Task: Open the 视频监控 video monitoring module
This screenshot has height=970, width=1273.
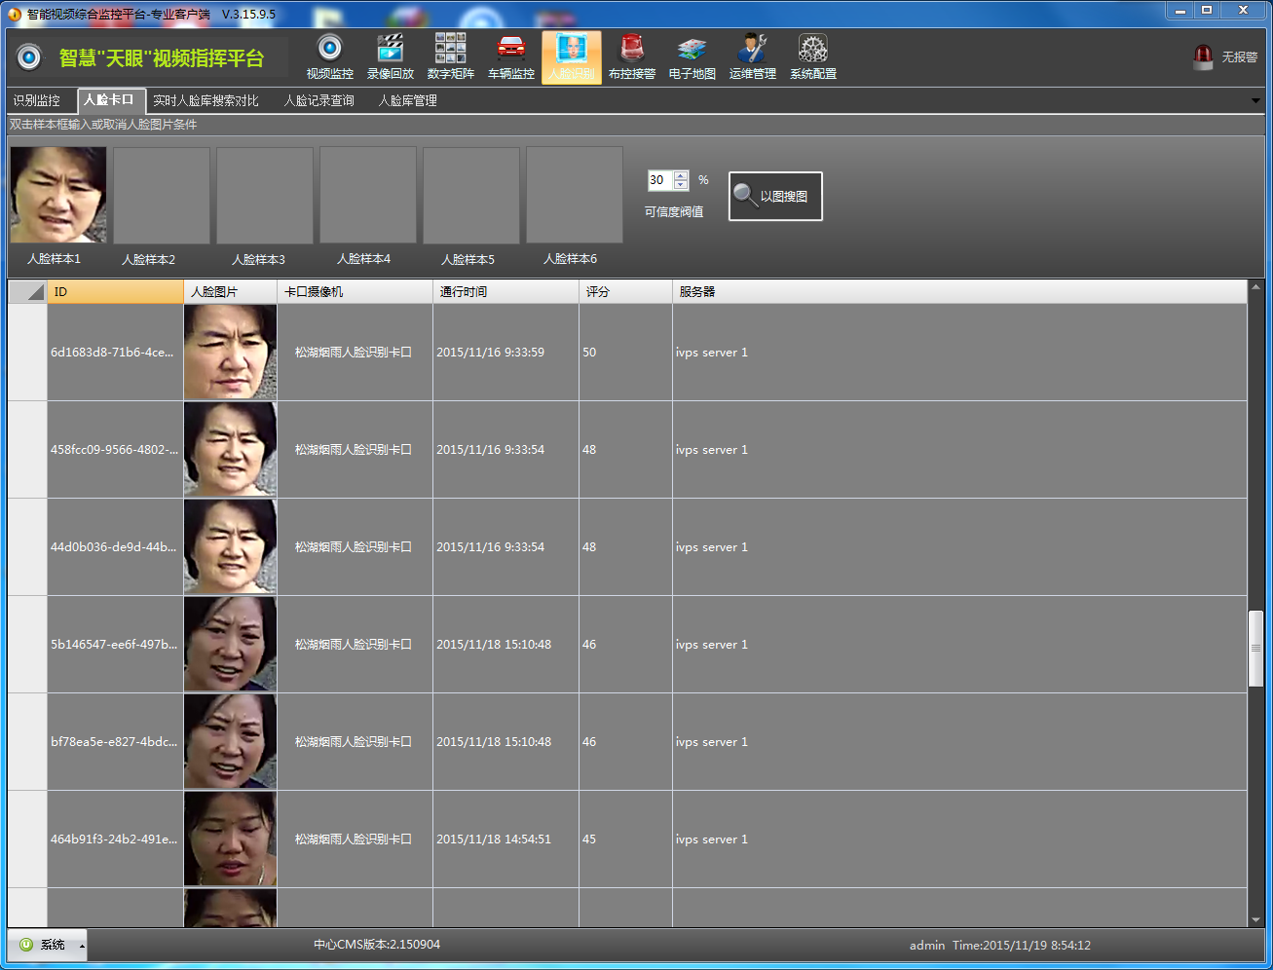Action: click(329, 56)
